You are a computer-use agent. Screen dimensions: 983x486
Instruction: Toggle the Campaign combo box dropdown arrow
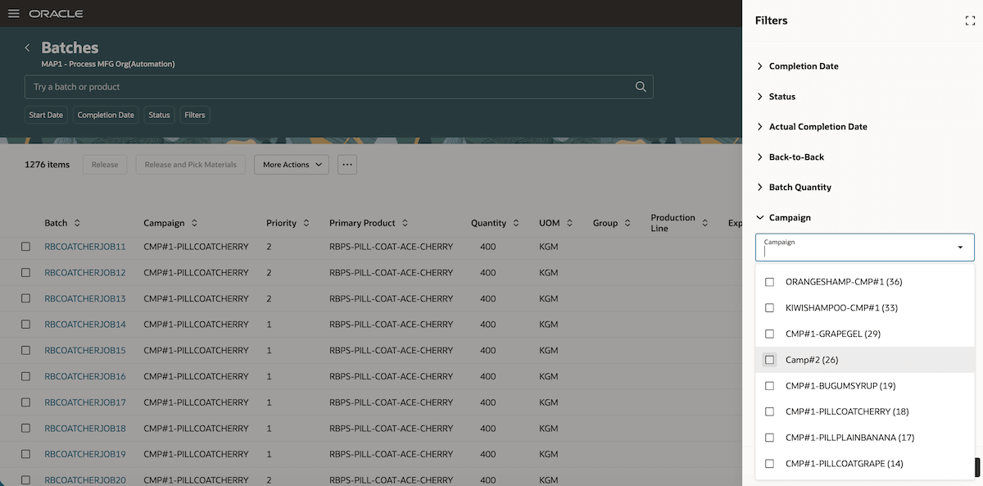(x=960, y=248)
